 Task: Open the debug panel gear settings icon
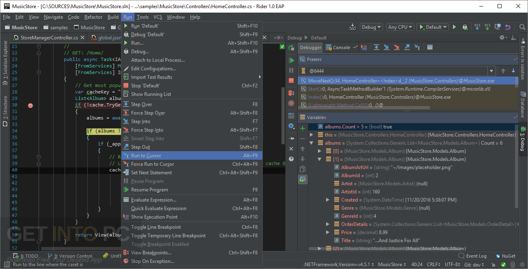tap(503, 37)
